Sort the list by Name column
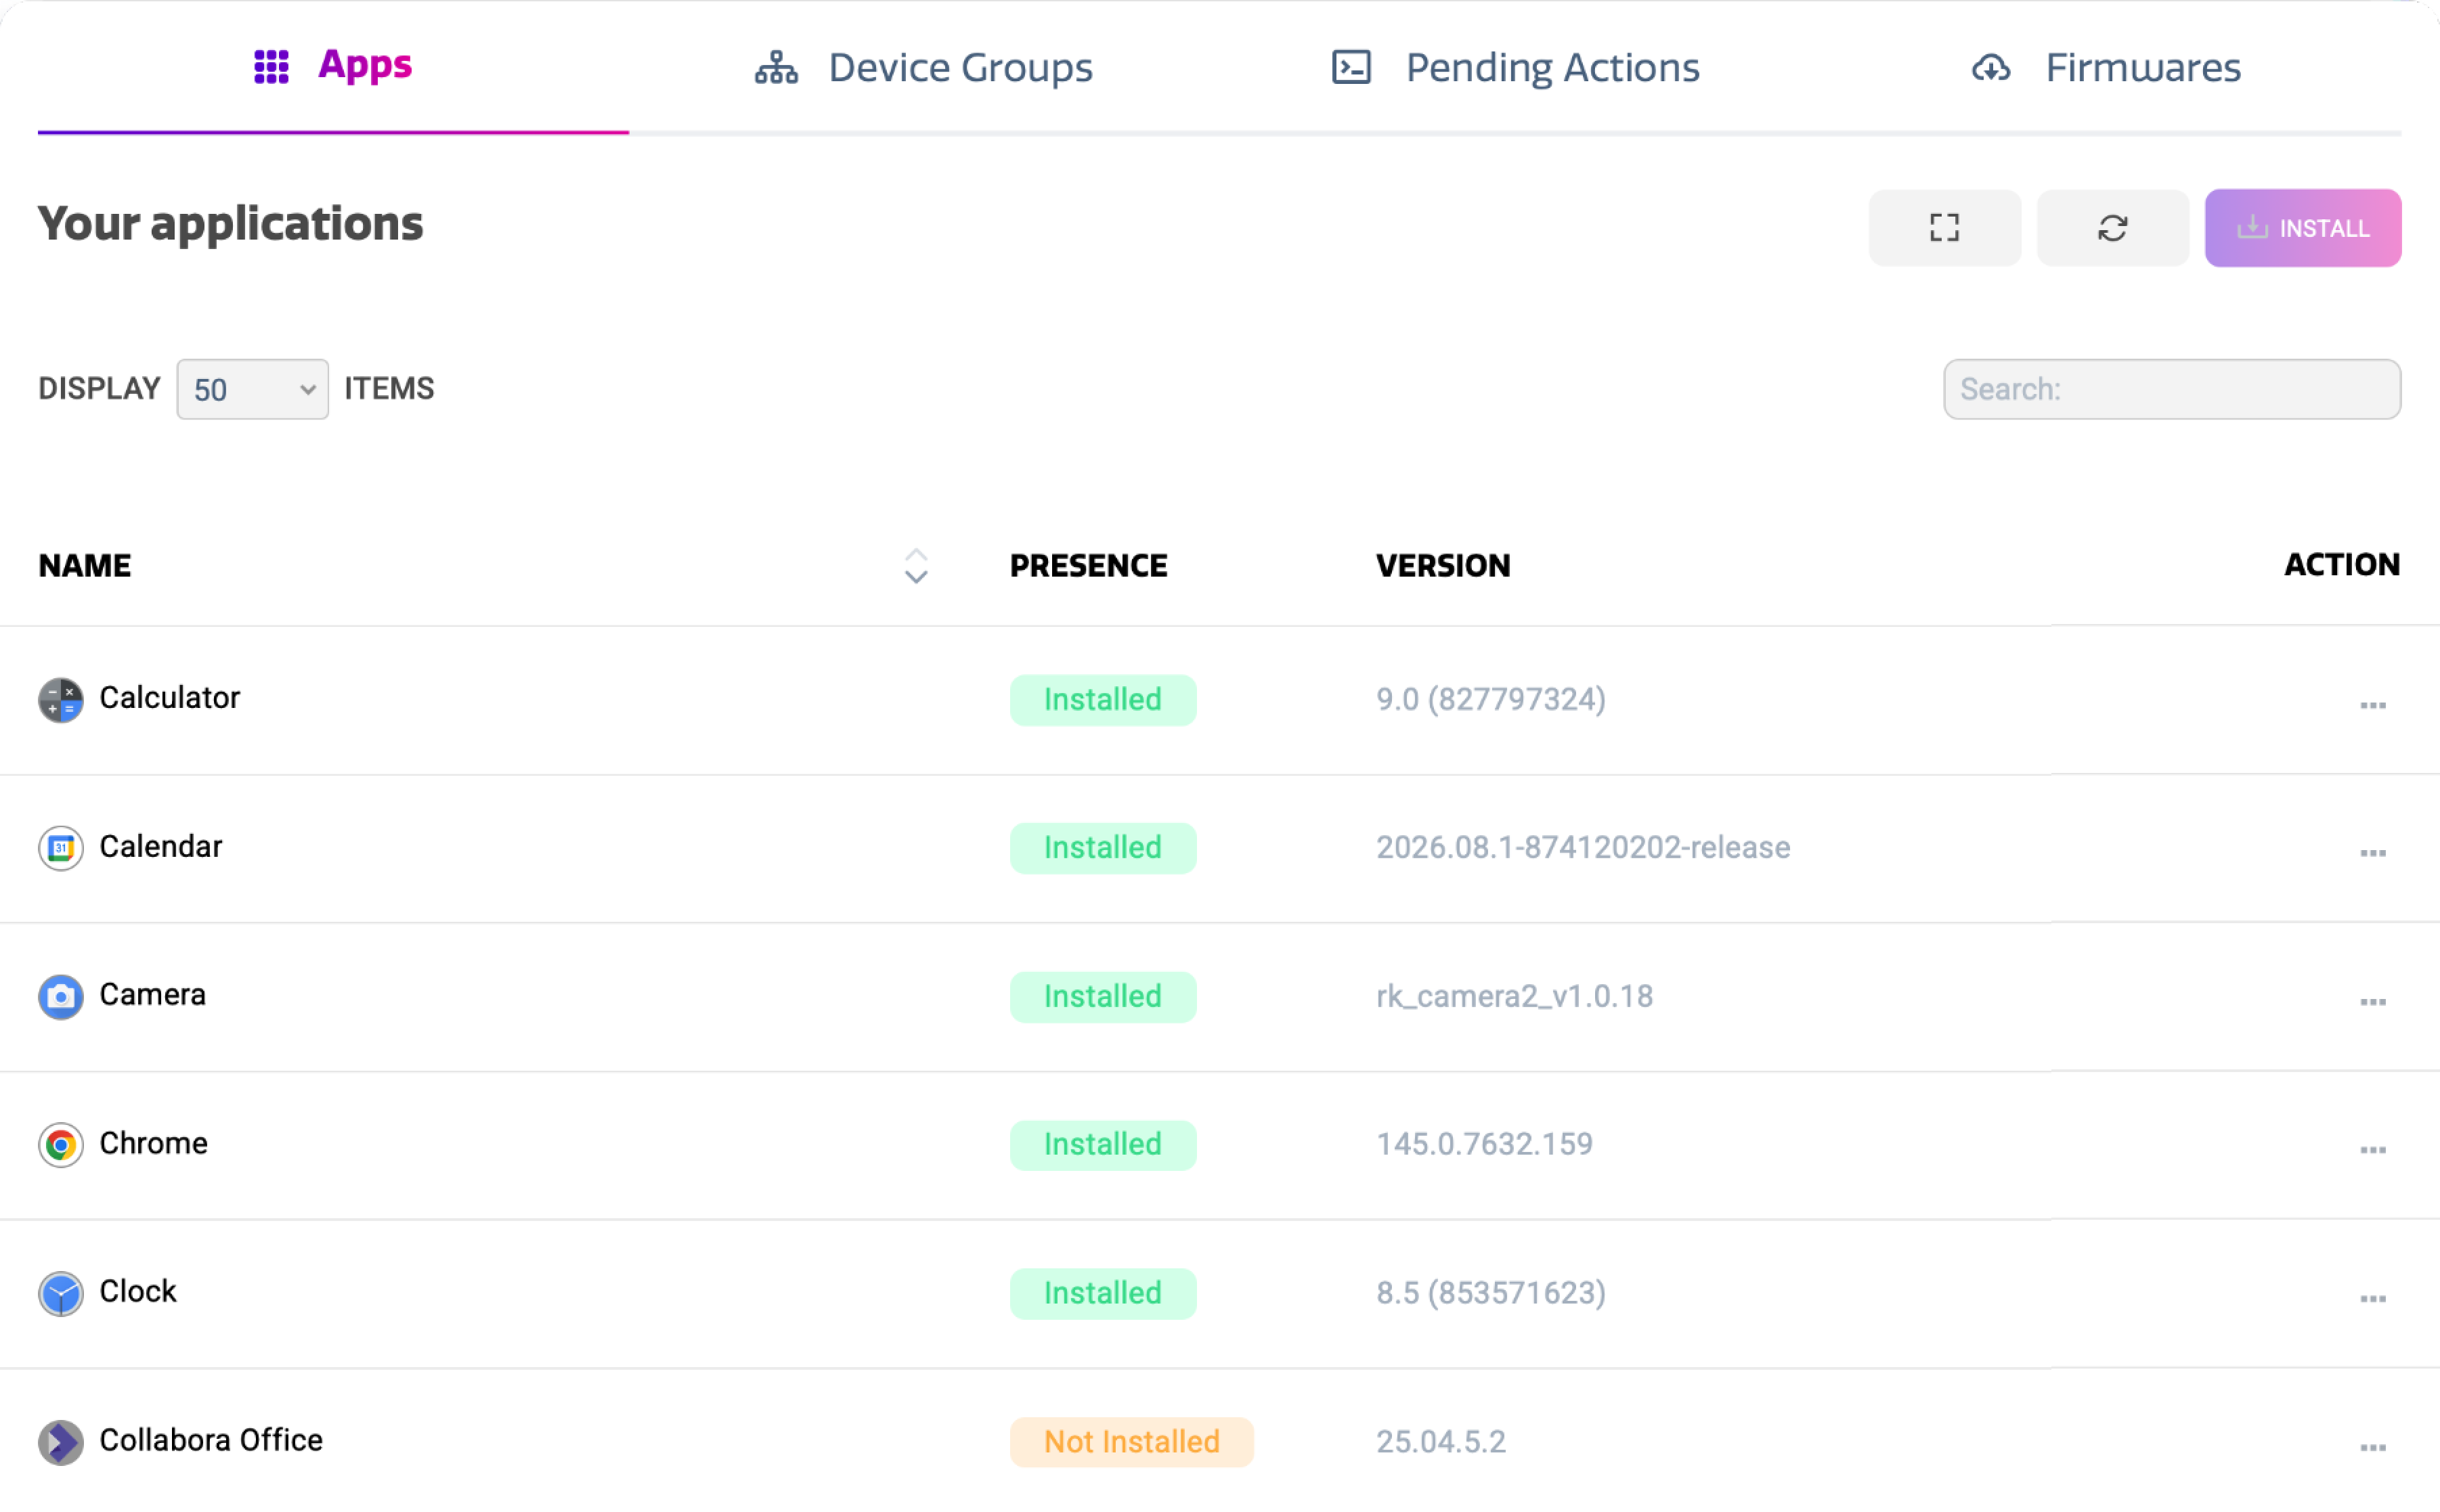 [x=915, y=566]
